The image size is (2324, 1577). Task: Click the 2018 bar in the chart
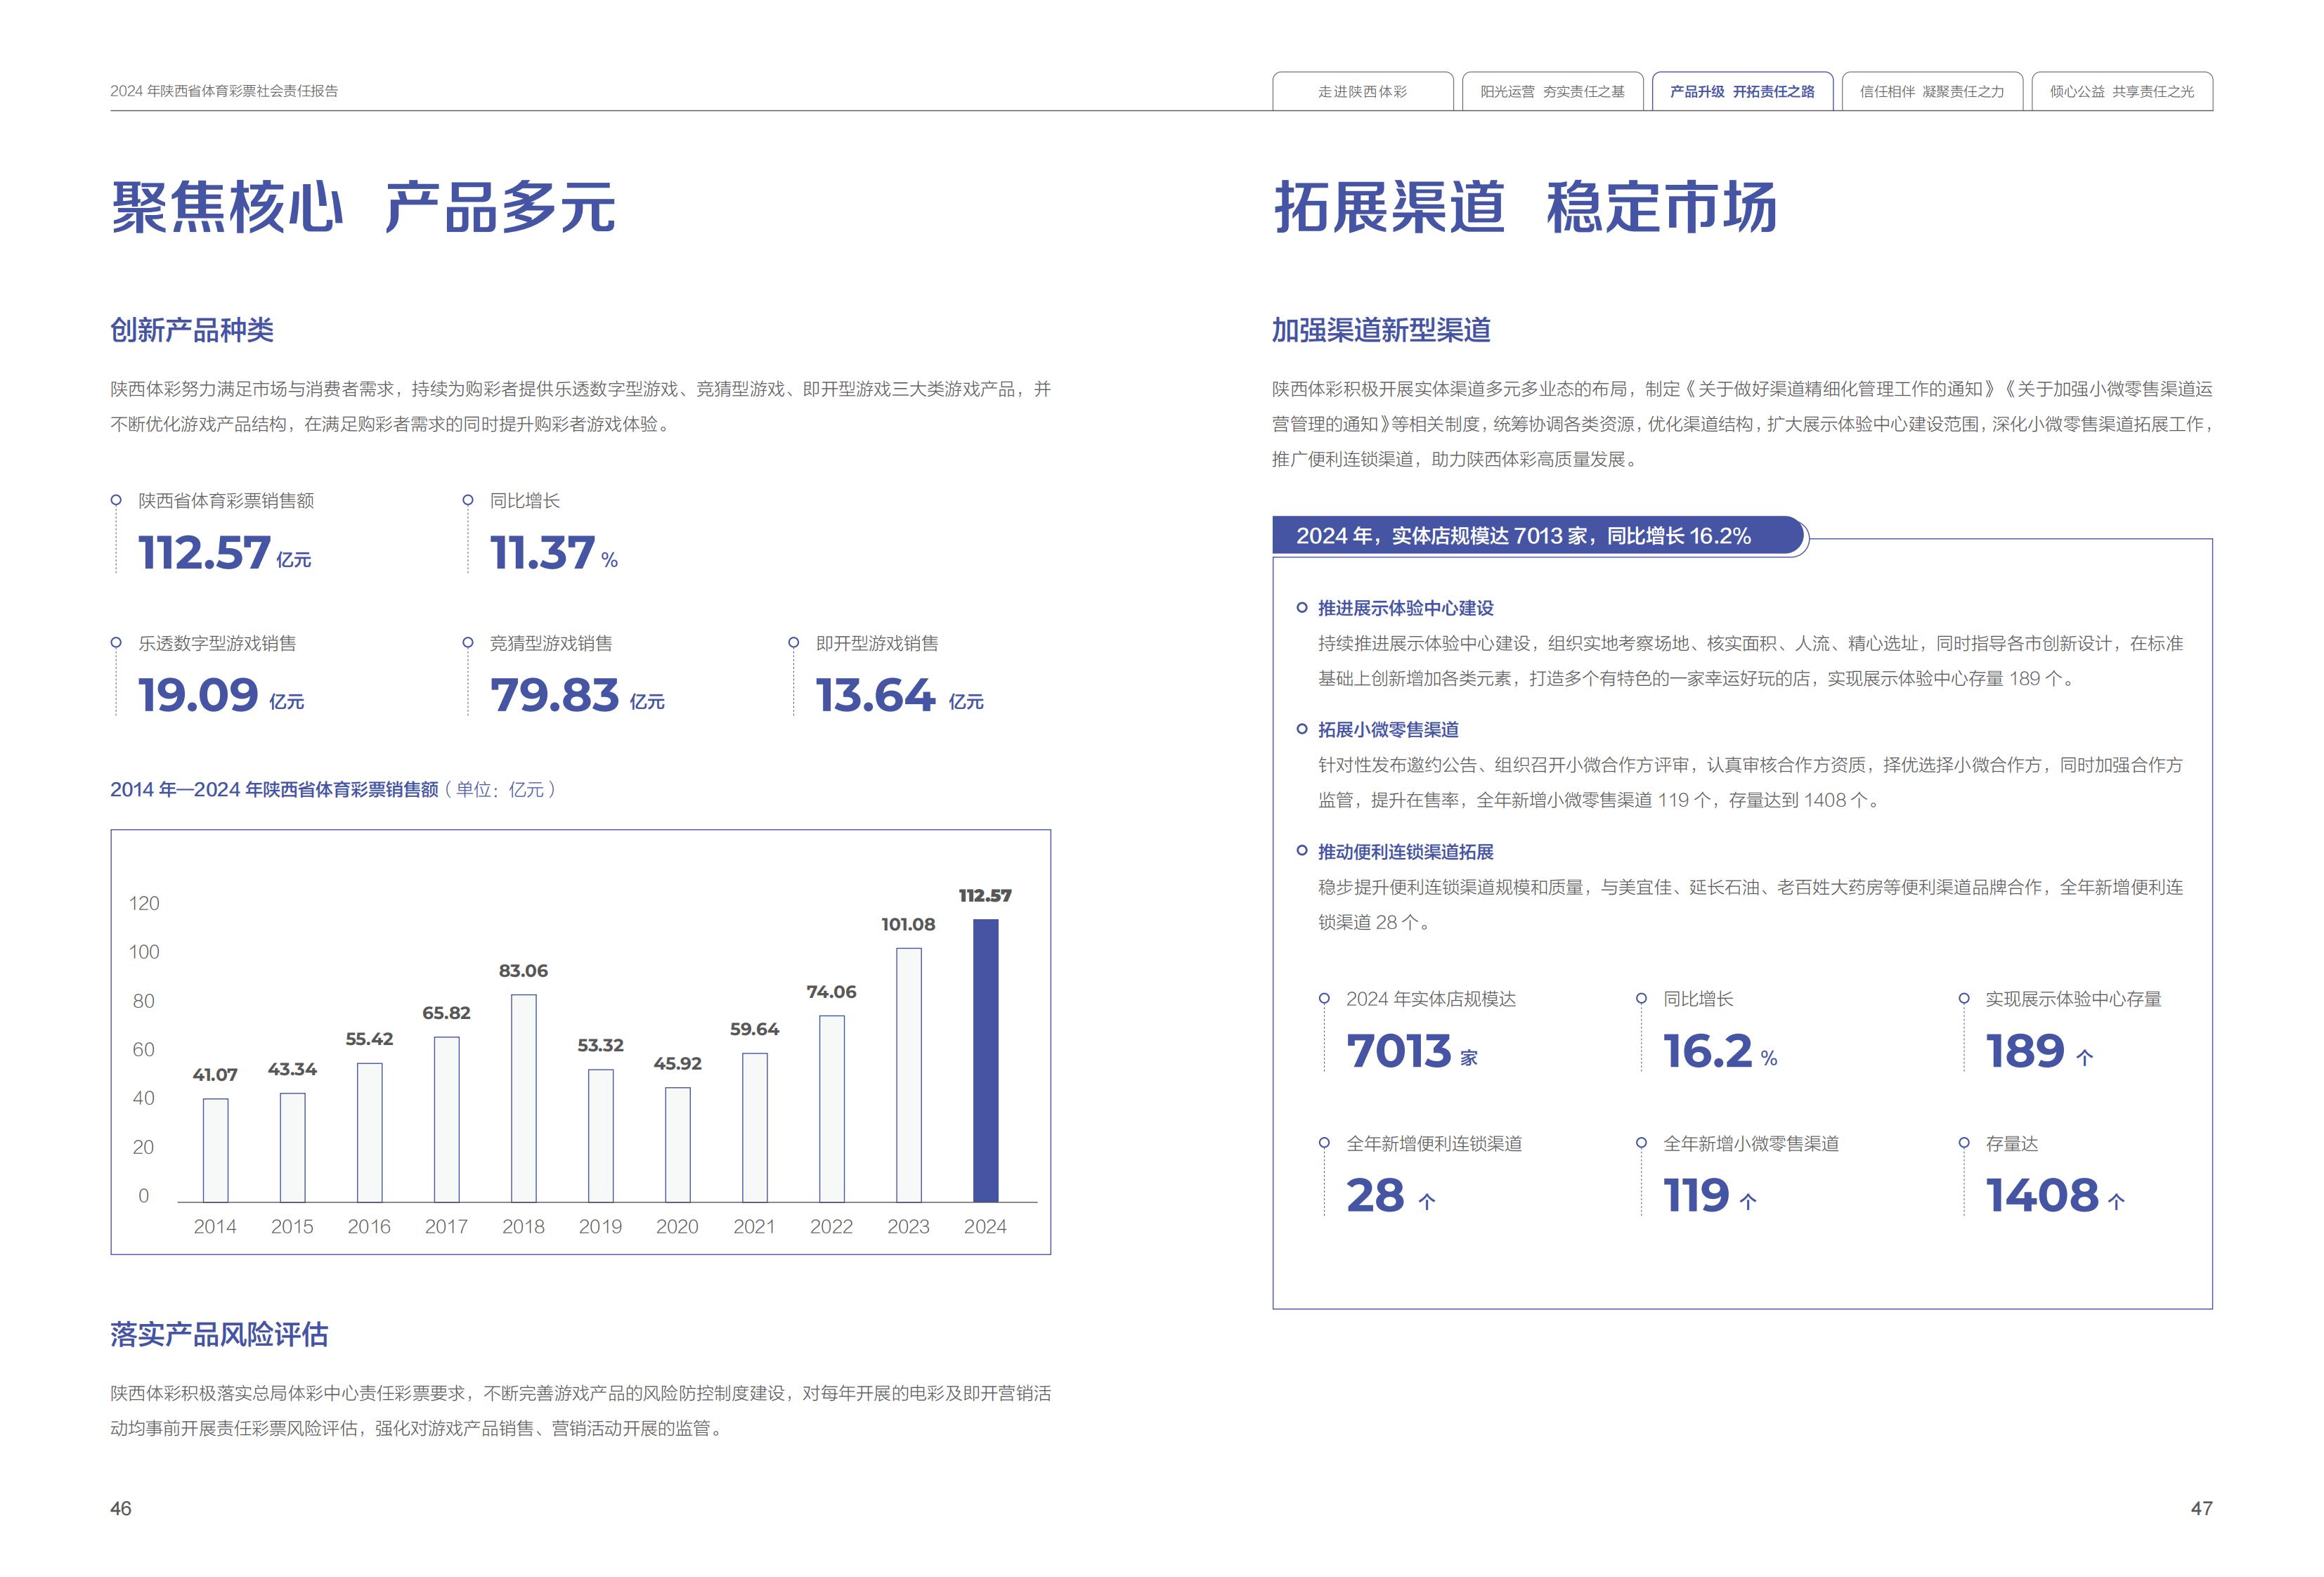click(x=523, y=1098)
